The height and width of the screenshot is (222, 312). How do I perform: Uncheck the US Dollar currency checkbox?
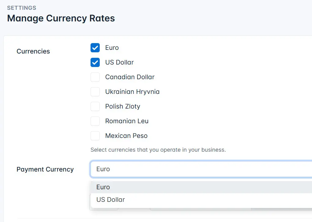click(95, 62)
